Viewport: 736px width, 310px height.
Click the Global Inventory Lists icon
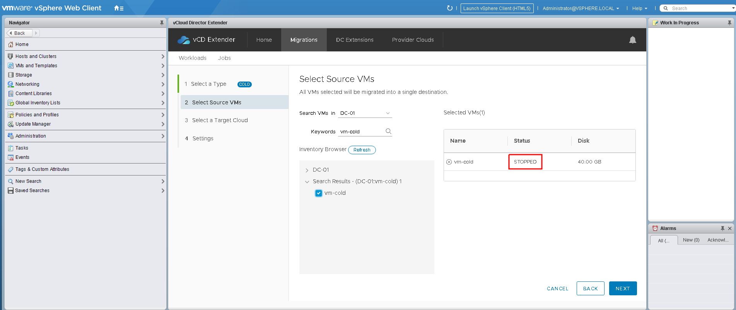pyautogui.click(x=11, y=103)
